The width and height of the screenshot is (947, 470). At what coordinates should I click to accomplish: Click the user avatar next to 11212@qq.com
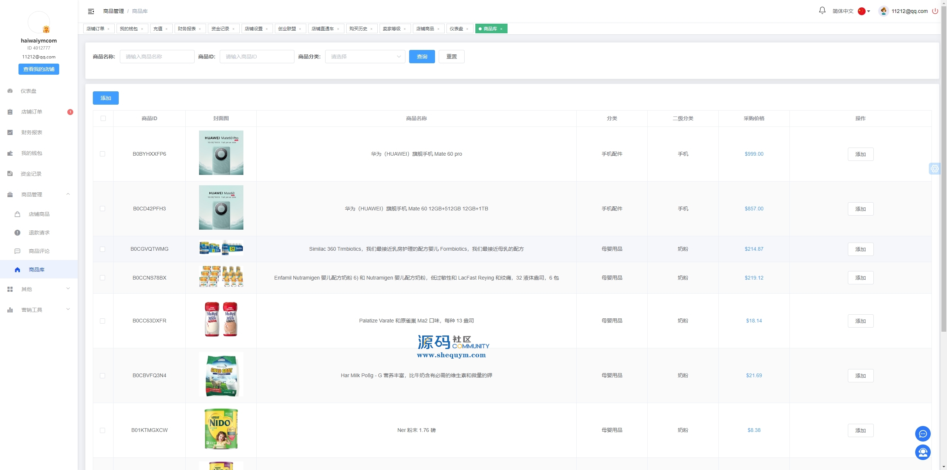click(x=883, y=11)
